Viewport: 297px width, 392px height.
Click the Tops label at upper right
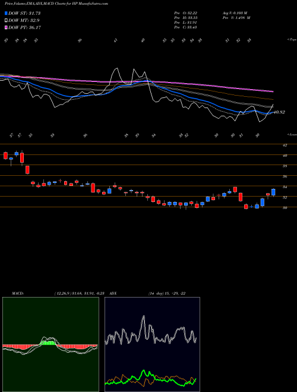pos(292,40)
